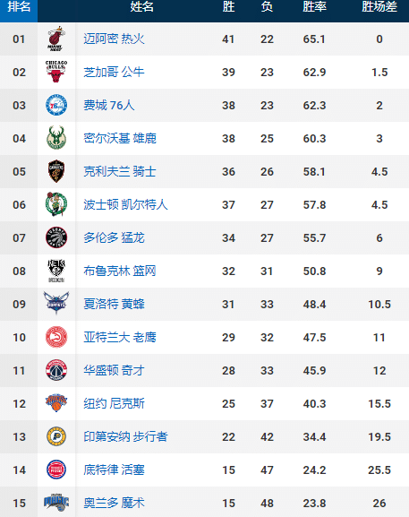Image resolution: width=409 pixels, height=517 pixels.
Task: Open the 华盛顿 奇才 team link
Action: click(114, 370)
